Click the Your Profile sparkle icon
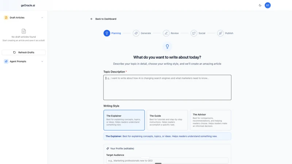 click(108, 149)
